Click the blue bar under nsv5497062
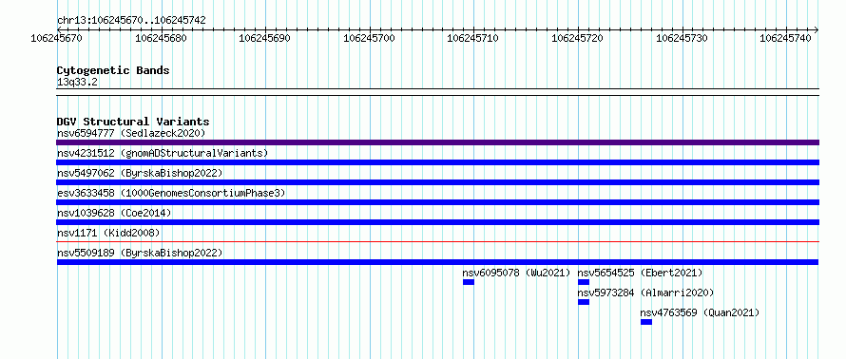The height and width of the screenshot is (359, 846). click(x=437, y=182)
